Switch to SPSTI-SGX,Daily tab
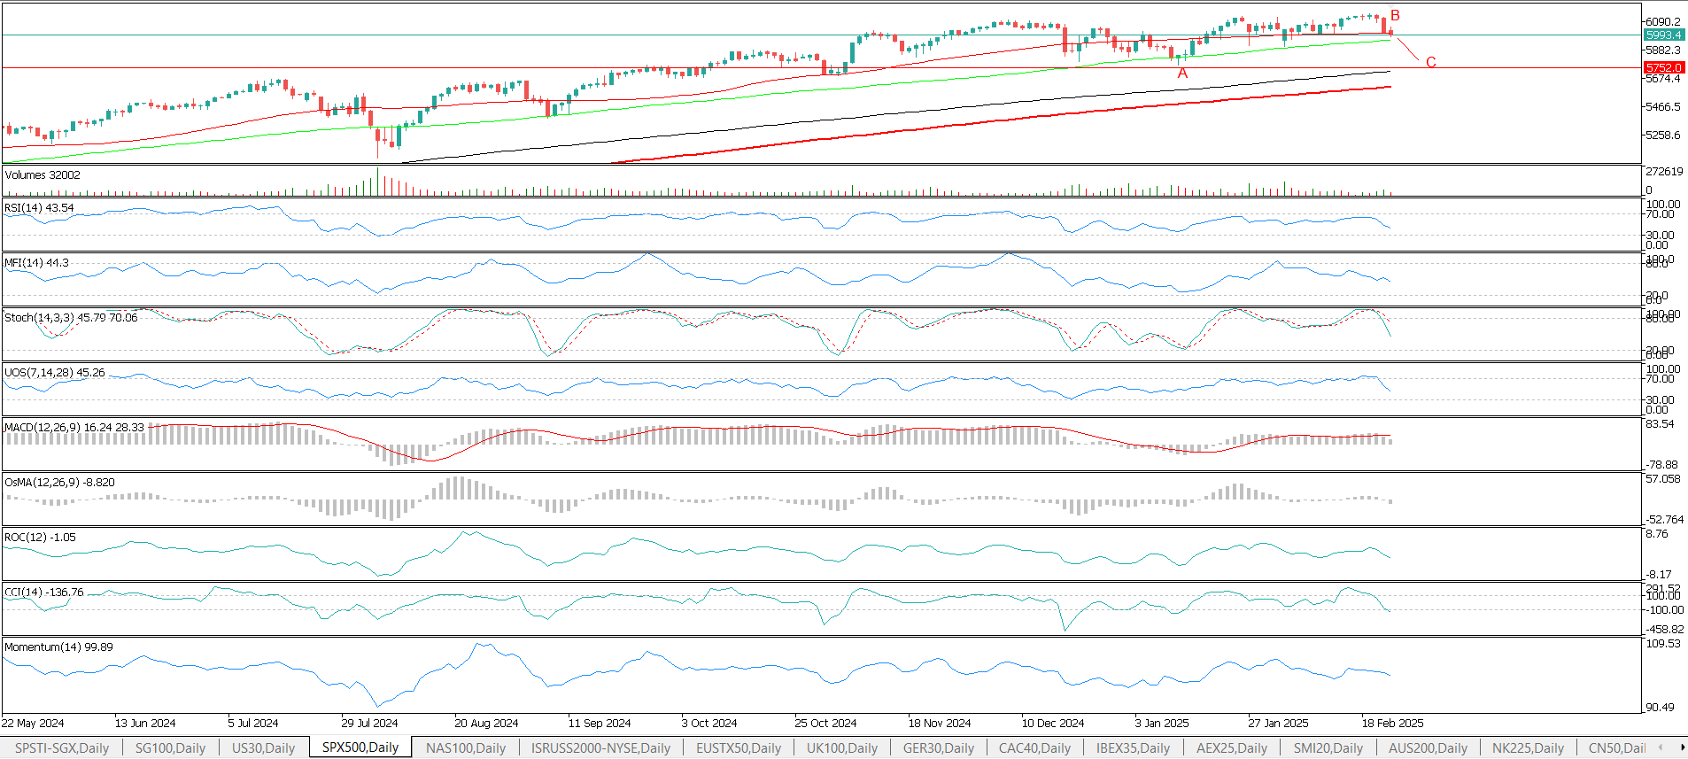The width and height of the screenshot is (1688, 759). coord(62,747)
